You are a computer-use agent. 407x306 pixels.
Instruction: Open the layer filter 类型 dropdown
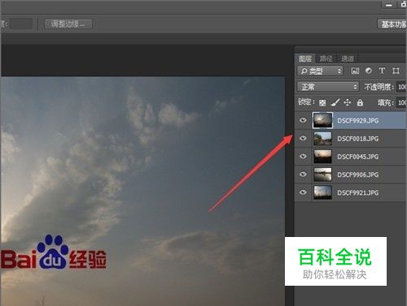pos(320,71)
